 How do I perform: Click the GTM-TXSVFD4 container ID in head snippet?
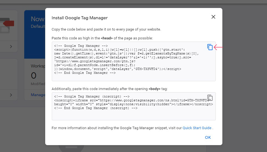point(146,69)
